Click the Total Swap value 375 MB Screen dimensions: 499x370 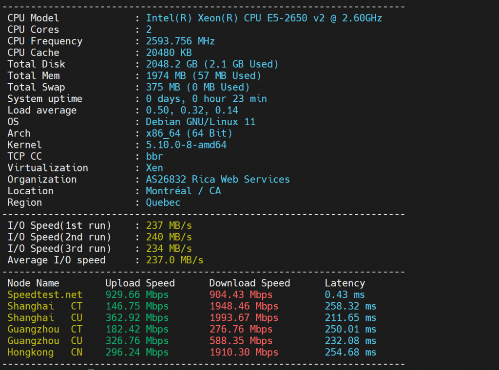click(x=198, y=87)
